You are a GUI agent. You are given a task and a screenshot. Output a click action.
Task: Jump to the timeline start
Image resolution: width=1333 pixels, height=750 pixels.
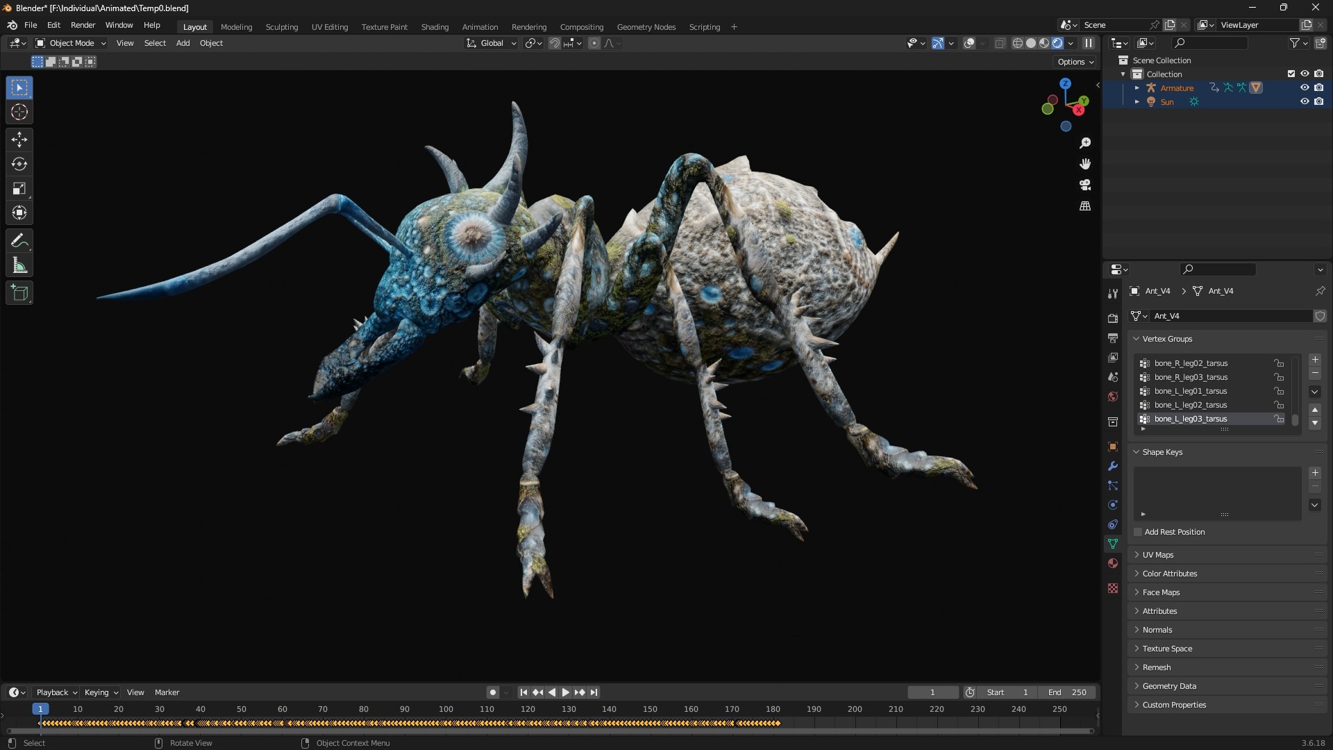click(x=523, y=692)
